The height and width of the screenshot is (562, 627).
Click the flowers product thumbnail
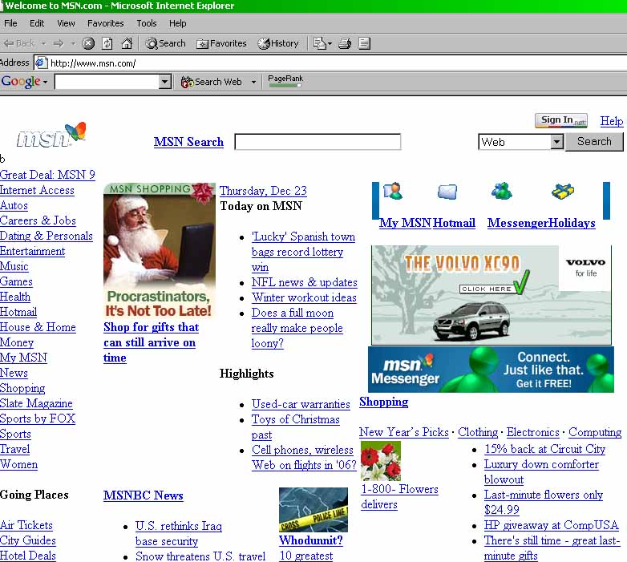(x=381, y=460)
